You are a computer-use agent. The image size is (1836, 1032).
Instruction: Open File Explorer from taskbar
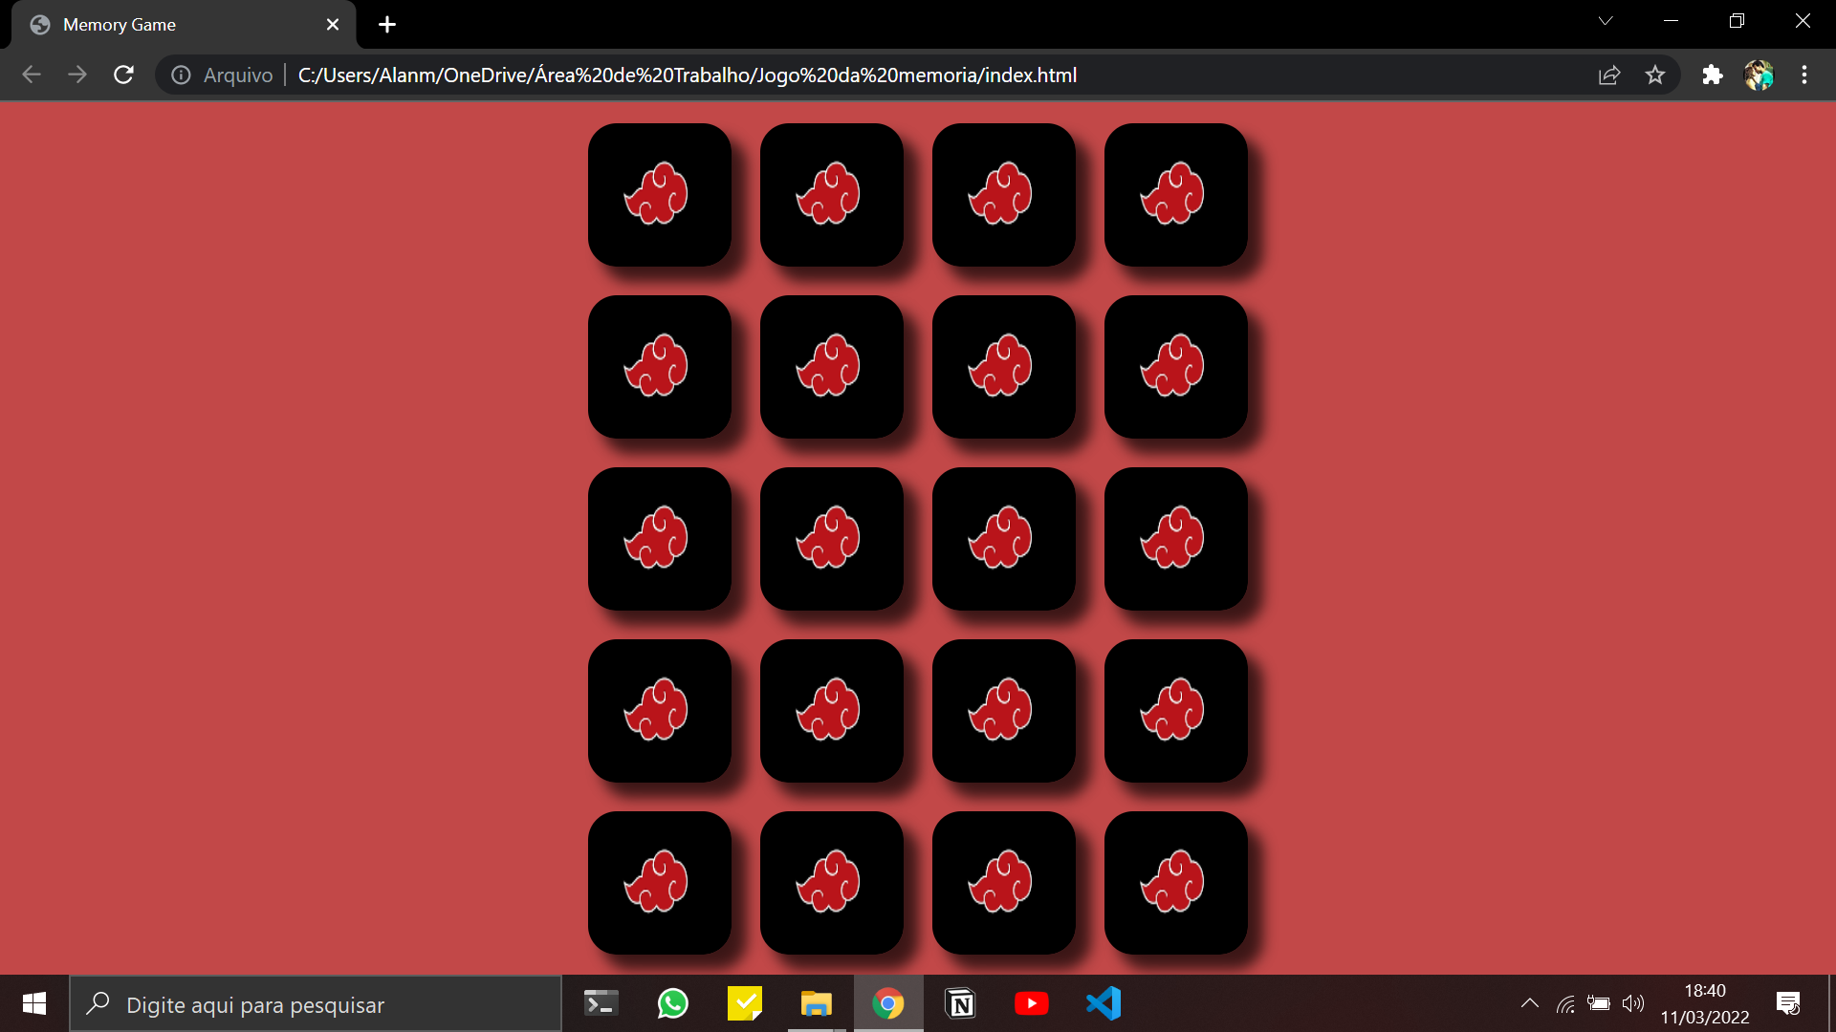coord(817,1003)
